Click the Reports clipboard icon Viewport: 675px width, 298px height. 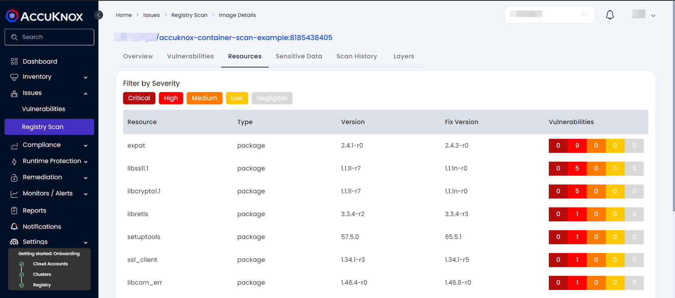[x=14, y=210]
